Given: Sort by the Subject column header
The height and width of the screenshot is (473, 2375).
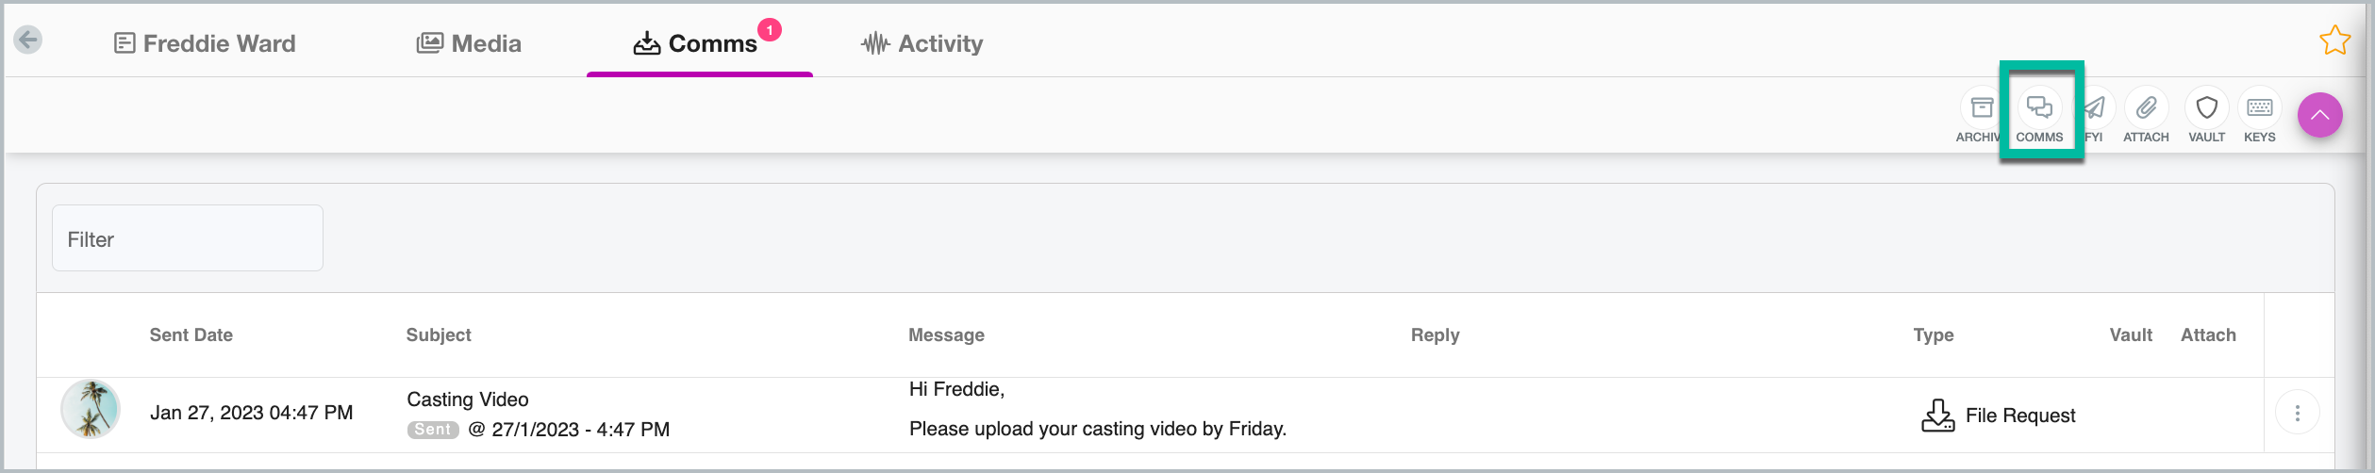Looking at the screenshot, I should coord(439,334).
